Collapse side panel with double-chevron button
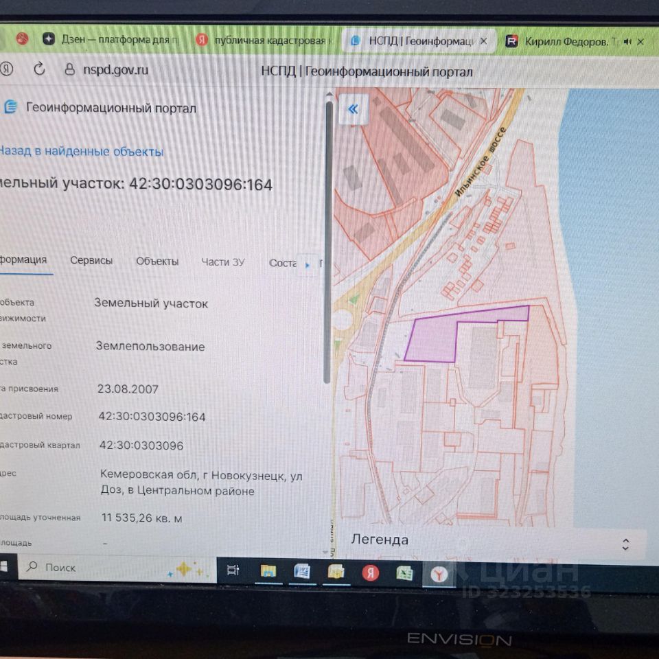659x659 pixels. [x=353, y=110]
